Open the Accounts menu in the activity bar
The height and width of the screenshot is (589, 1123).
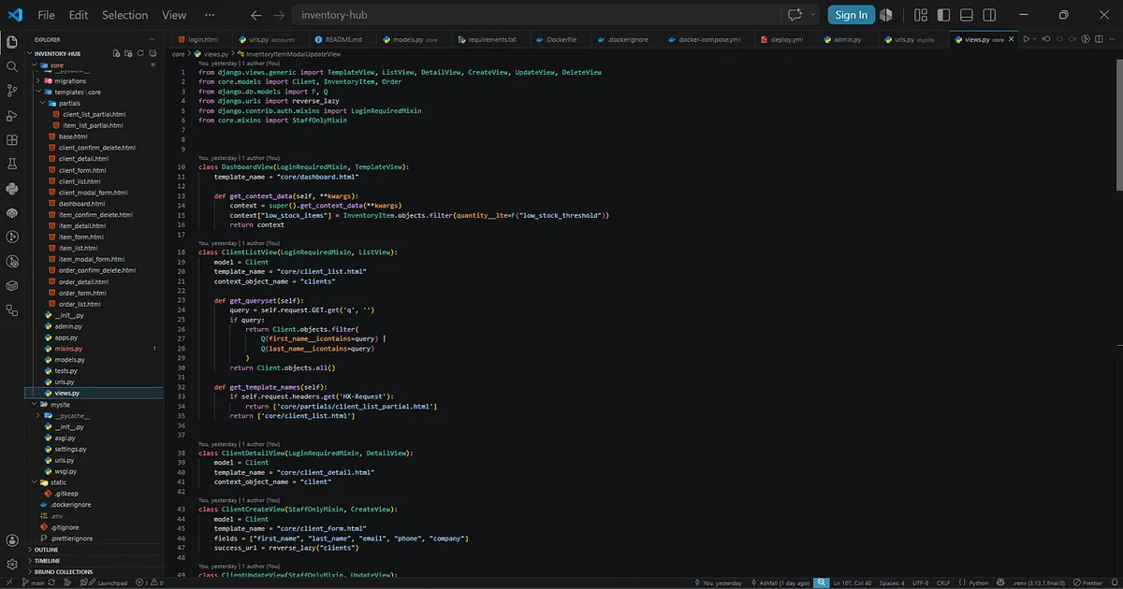12,540
